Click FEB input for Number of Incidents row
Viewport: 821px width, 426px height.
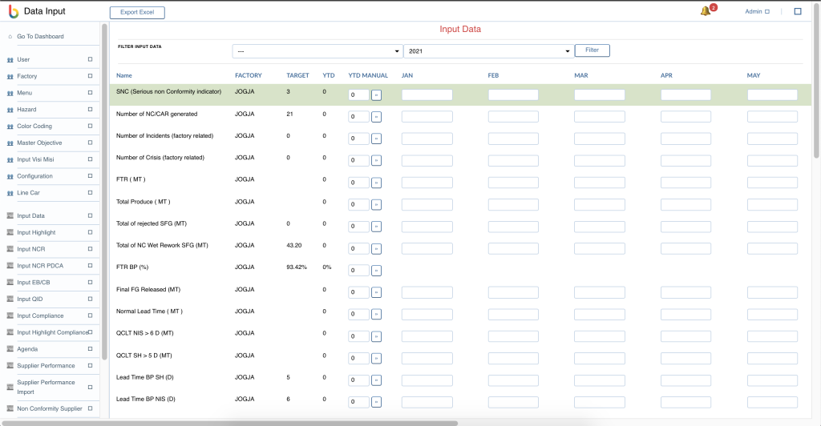513,139
